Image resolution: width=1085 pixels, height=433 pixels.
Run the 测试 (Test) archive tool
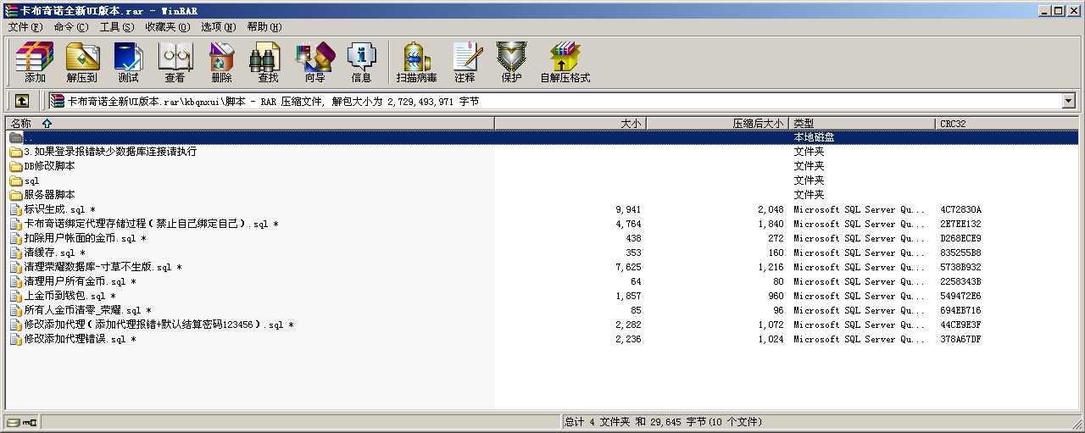(128, 62)
